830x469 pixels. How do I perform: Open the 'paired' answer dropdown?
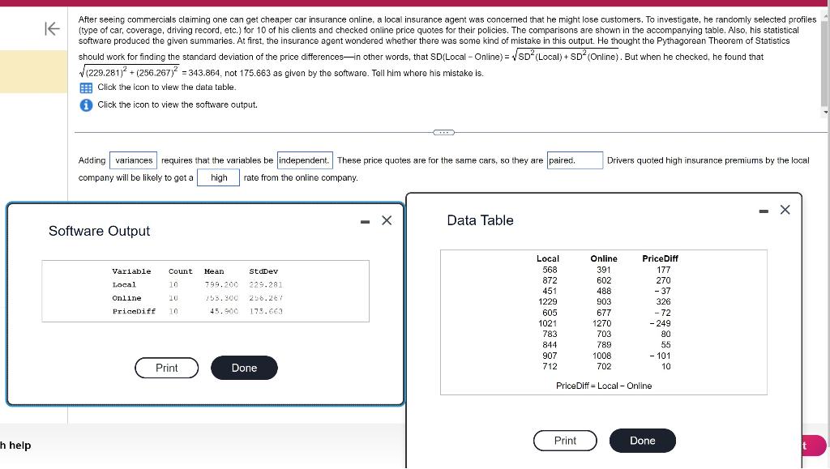click(x=575, y=160)
